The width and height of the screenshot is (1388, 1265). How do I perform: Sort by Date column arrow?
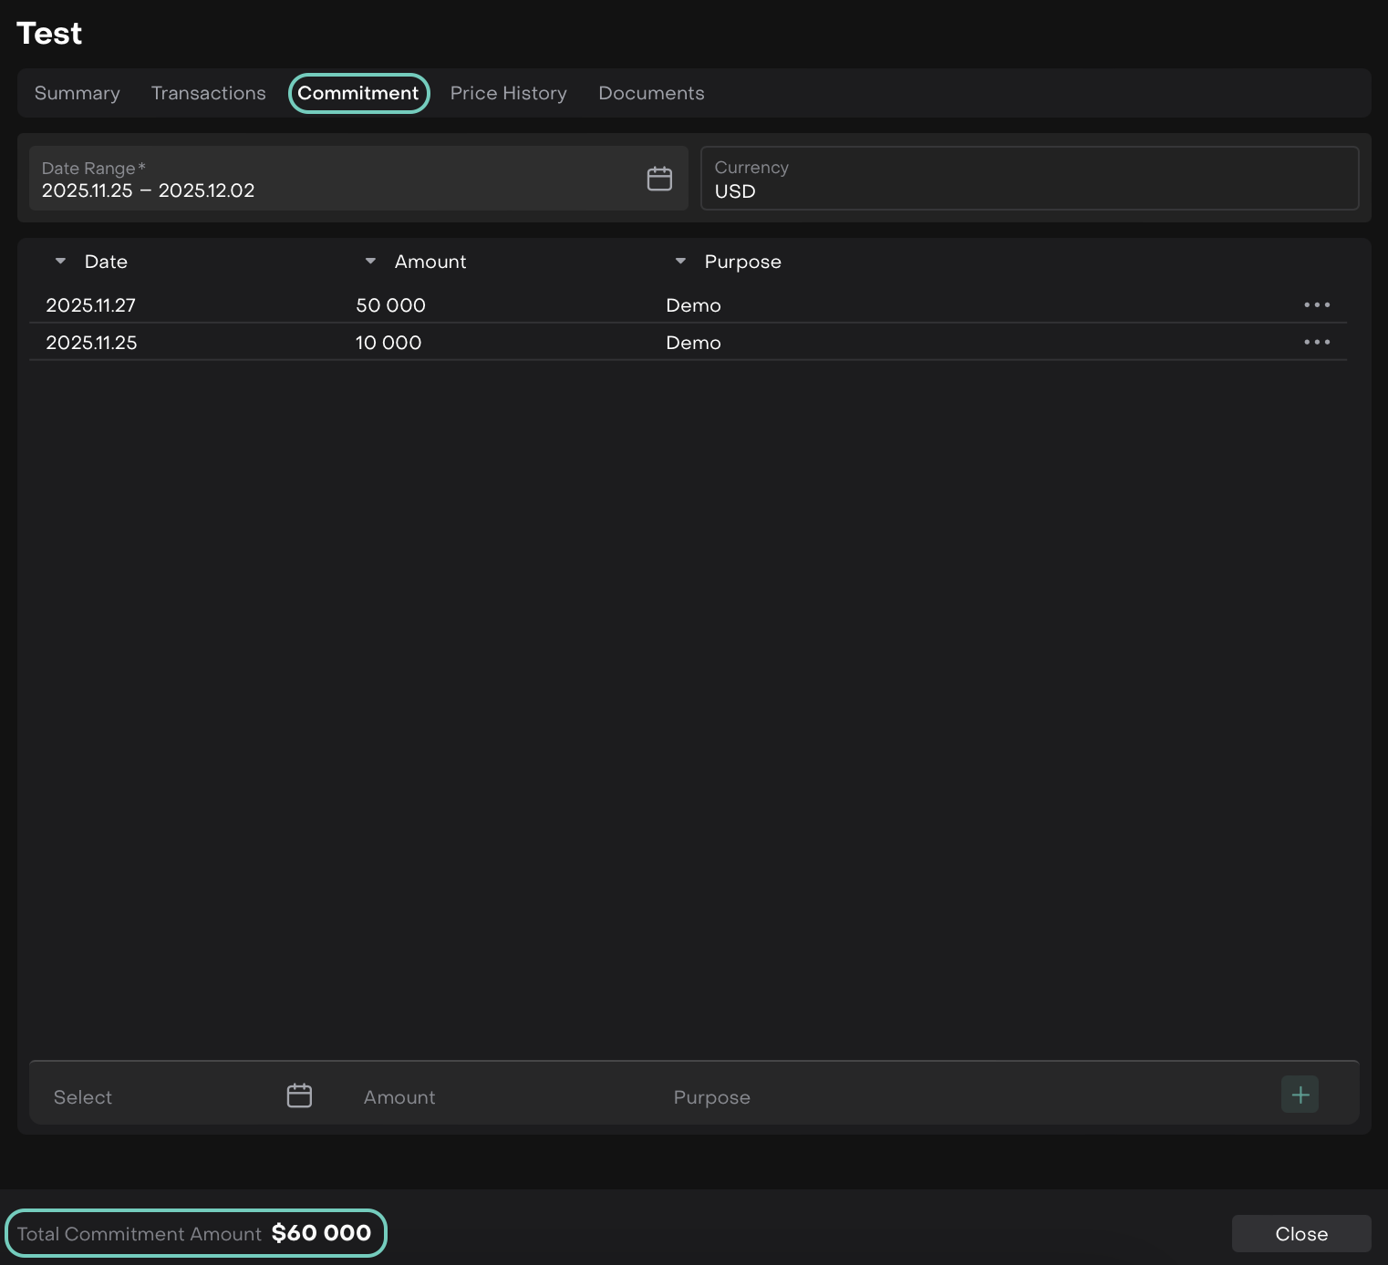(x=60, y=262)
